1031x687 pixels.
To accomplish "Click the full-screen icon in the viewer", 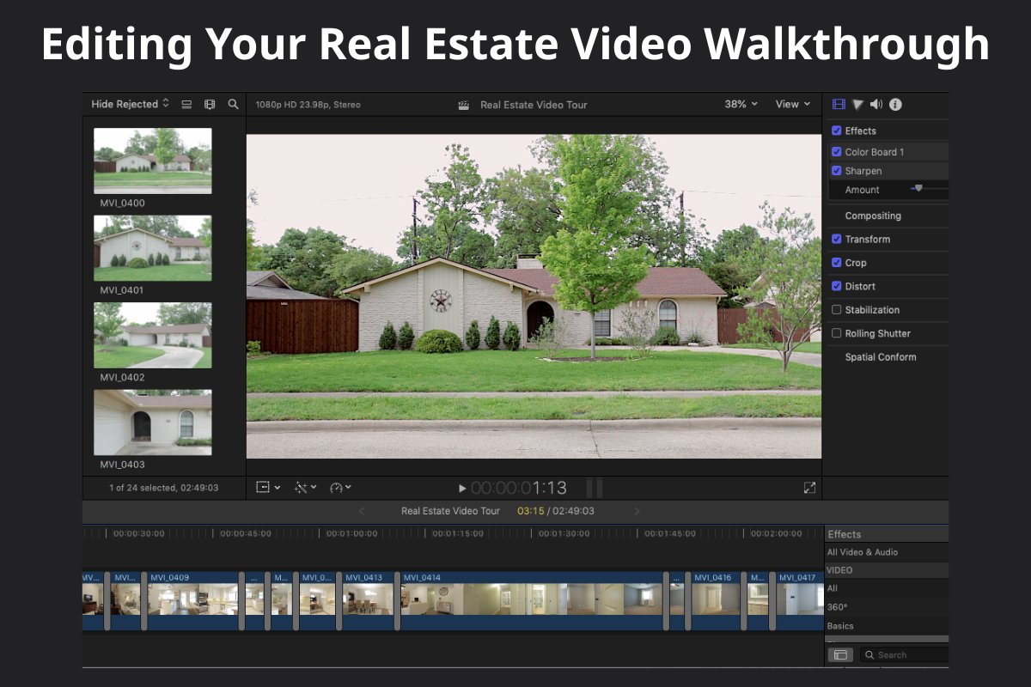I will pos(809,487).
